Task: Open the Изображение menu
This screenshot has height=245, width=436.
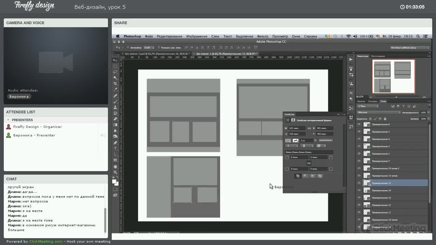Action: pos(197,36)
